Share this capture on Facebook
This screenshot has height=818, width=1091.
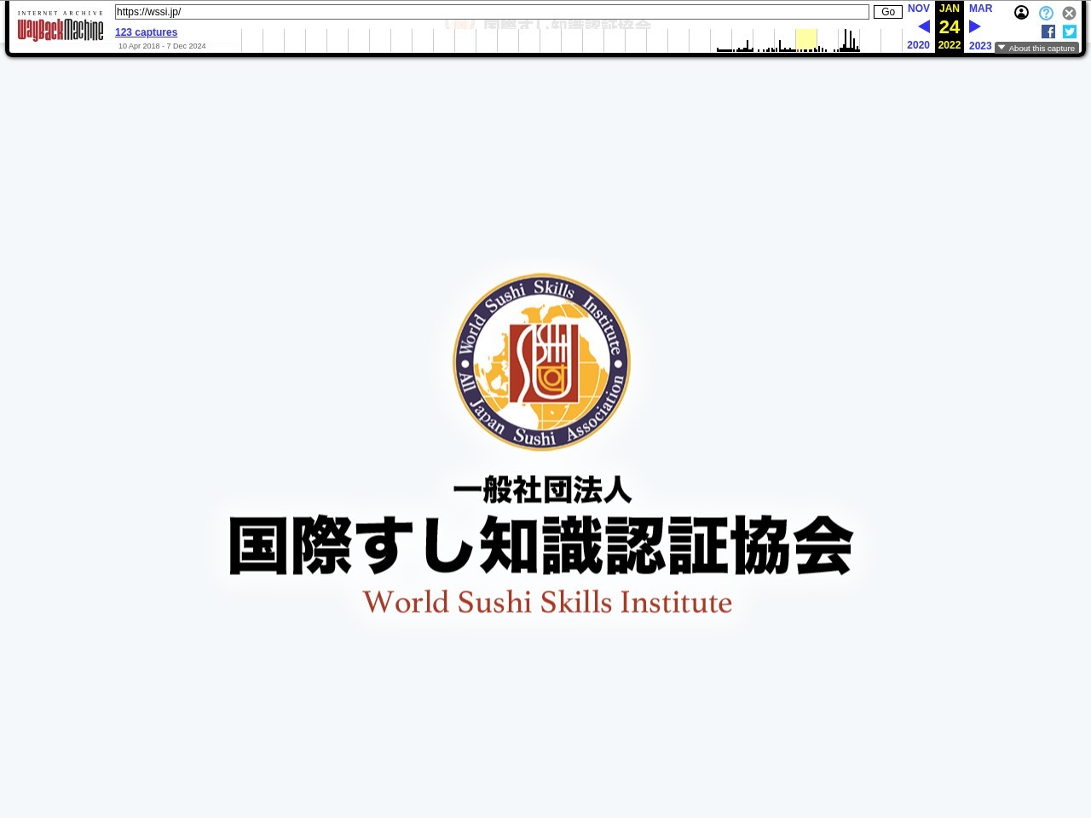(1048, 32)
